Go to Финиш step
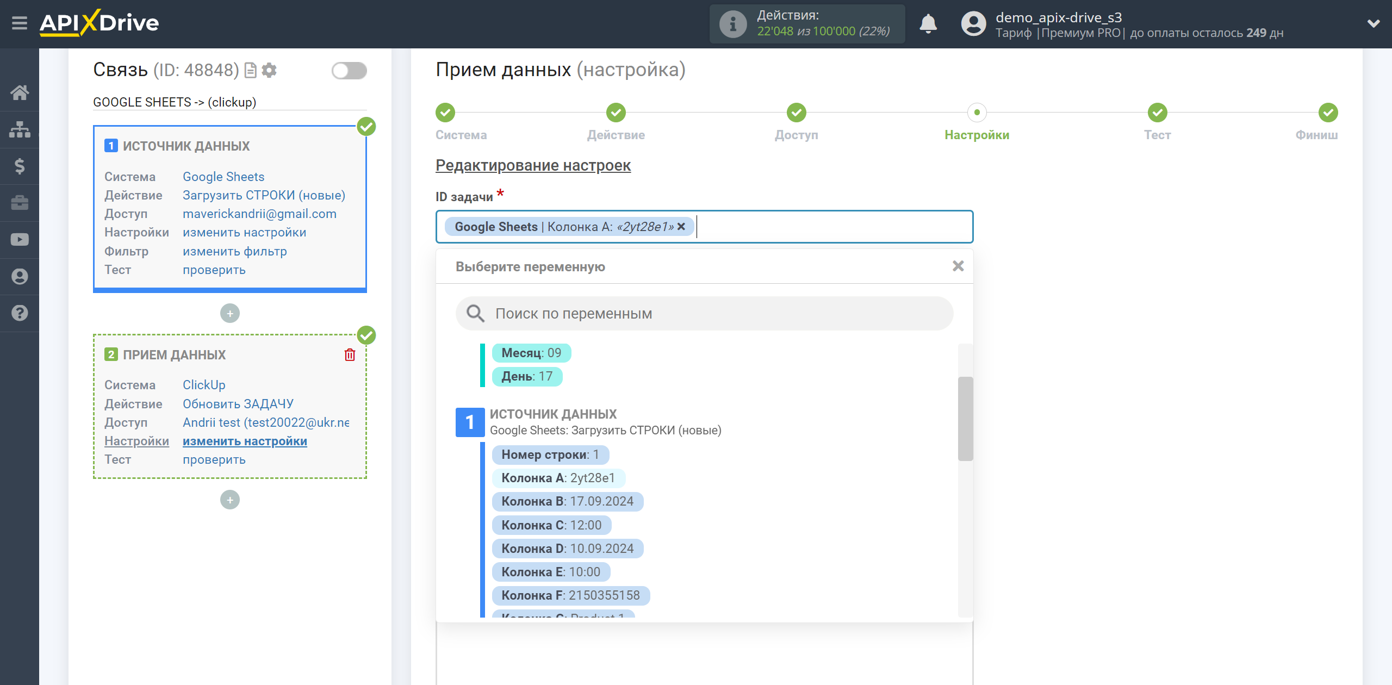The width and height of the screenshot is (1392, 685). pyautogui.click(x=1328, y=113)
